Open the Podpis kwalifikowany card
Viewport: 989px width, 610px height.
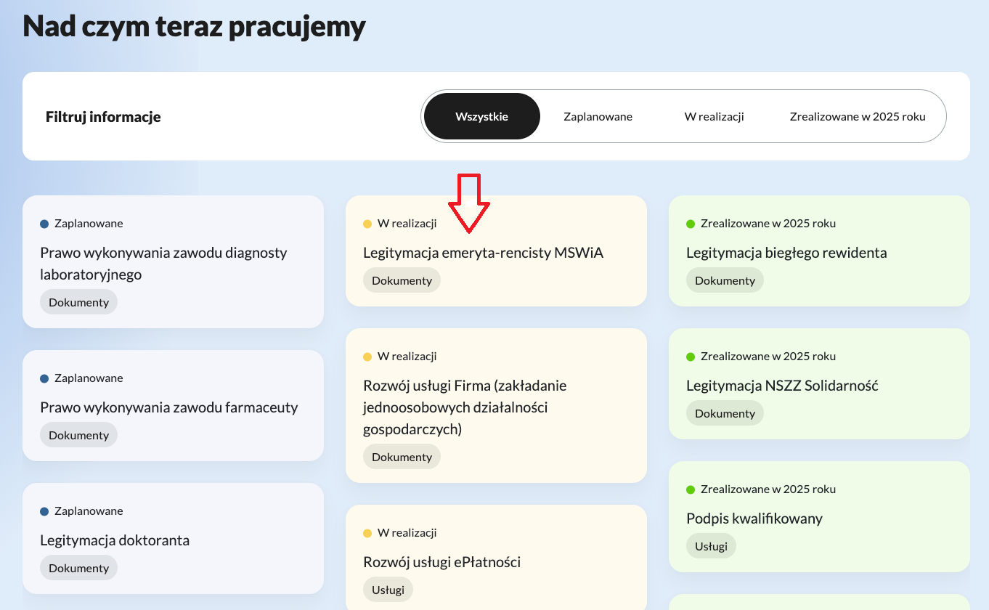point(754,518)
